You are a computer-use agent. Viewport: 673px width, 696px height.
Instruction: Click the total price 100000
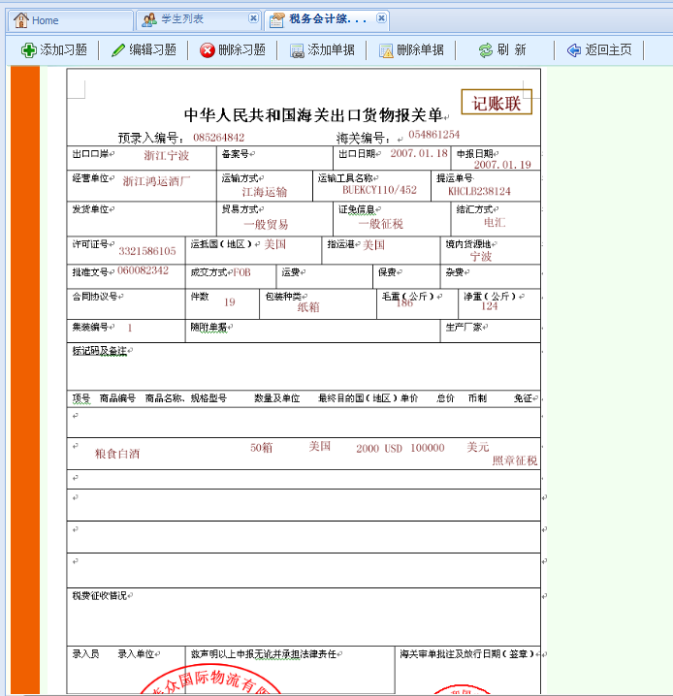[428, 448]
